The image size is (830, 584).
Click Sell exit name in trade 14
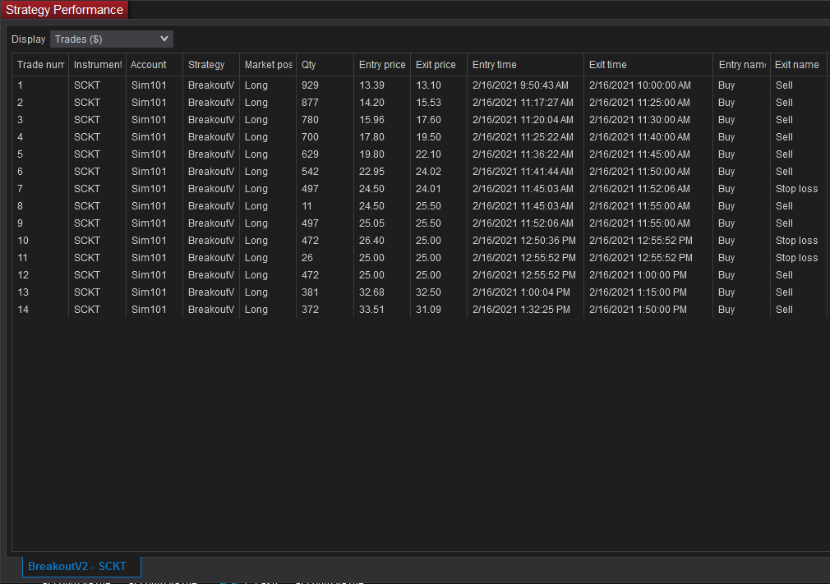point(784,310)
